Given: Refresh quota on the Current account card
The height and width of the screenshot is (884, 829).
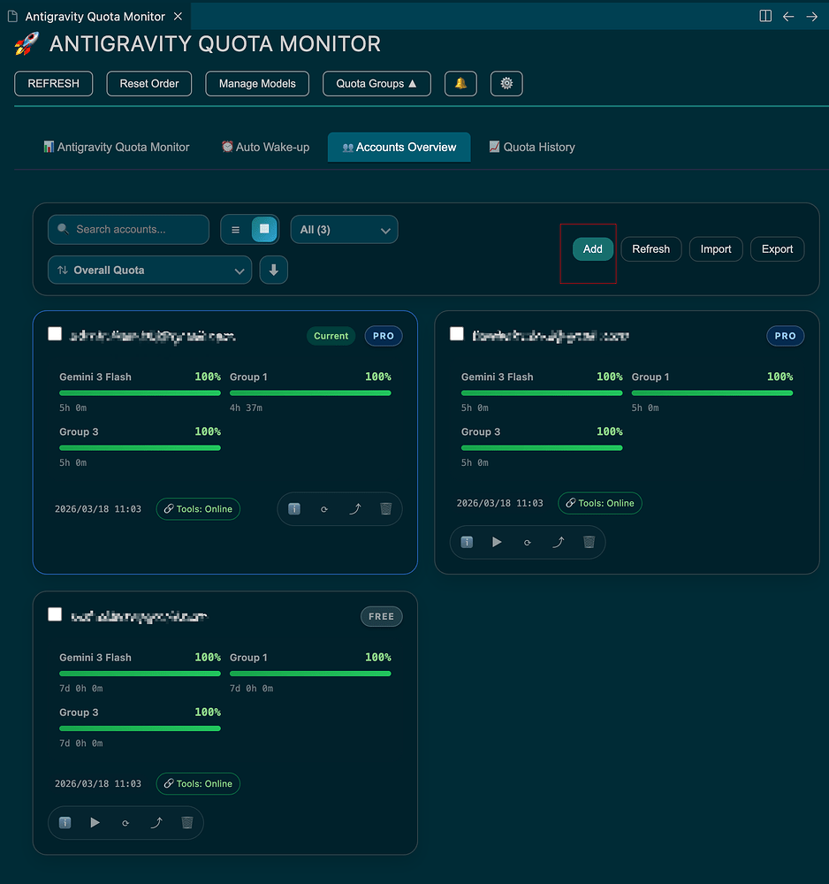Looking at the screenshot, I should [x=324, y=509].
